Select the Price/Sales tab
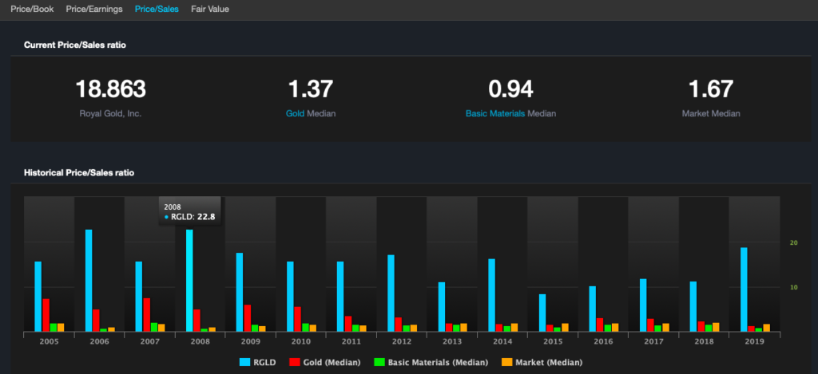Viewport: 818px width, 374px height. pyautogui.click(x=157, y=9)
